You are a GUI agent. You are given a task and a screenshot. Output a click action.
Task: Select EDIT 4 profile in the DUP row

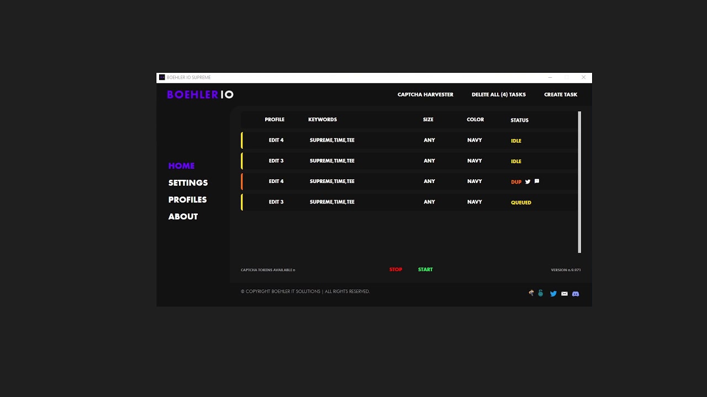point(276,181)
